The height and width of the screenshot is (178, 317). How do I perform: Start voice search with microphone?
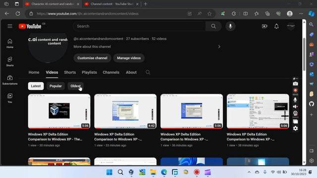tap(230, 26)
